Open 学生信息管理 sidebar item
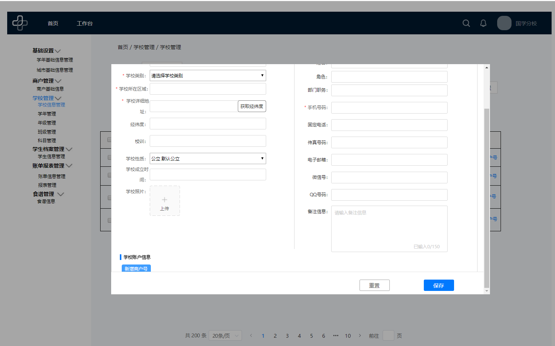The image size is (555, 346). pyautogui.click(x=51, y=157)
